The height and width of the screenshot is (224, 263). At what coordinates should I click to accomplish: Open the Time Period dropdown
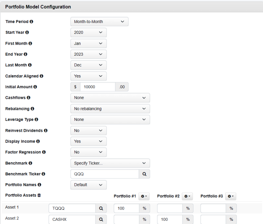tap(99, 22)
